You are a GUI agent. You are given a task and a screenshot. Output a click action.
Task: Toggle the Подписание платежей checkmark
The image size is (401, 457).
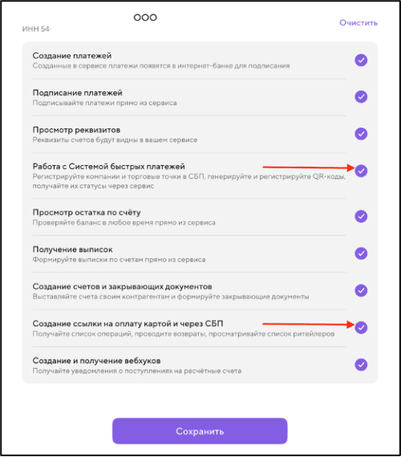click(x=361, y=97)
